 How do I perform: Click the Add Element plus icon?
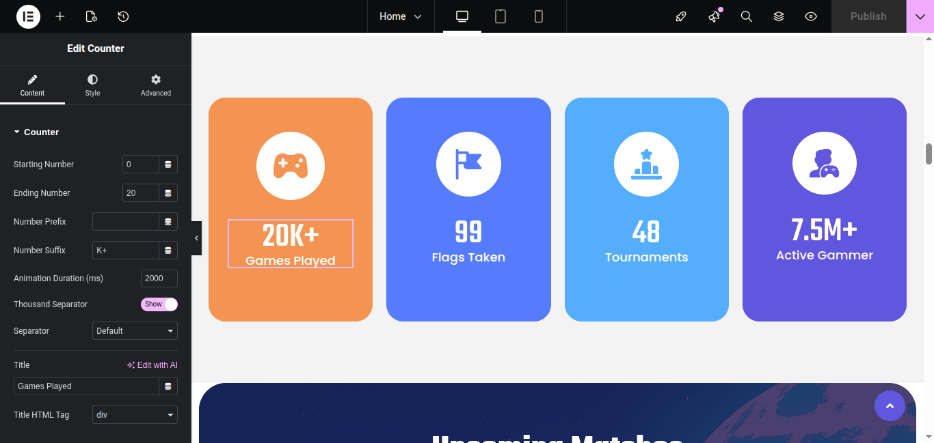tap(60, 16)
